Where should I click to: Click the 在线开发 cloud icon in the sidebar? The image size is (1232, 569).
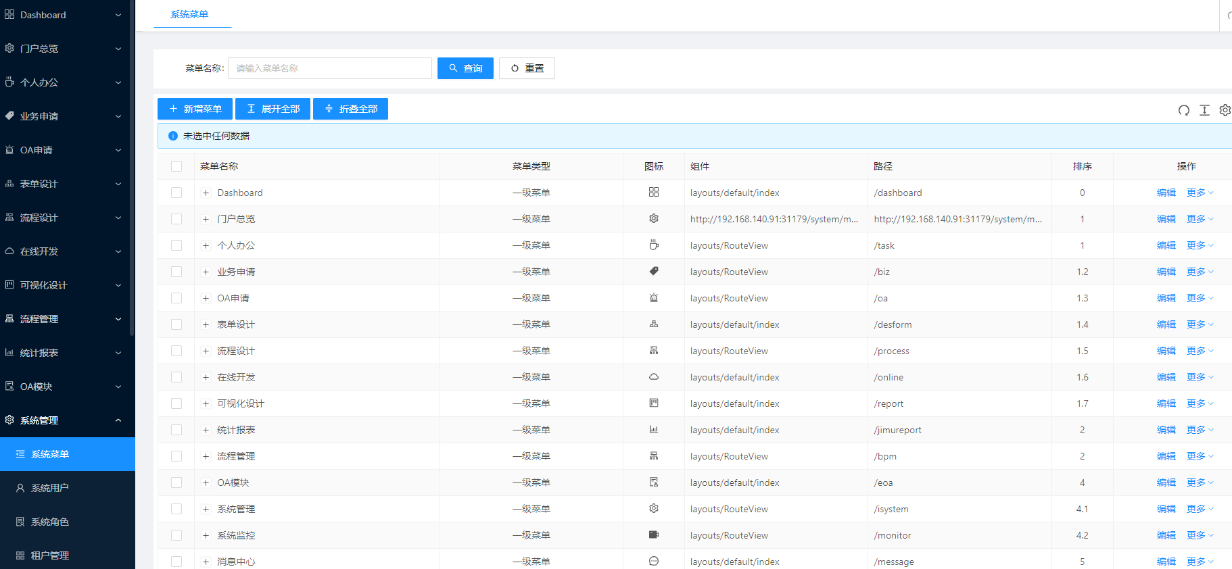[x=9, y=251]
